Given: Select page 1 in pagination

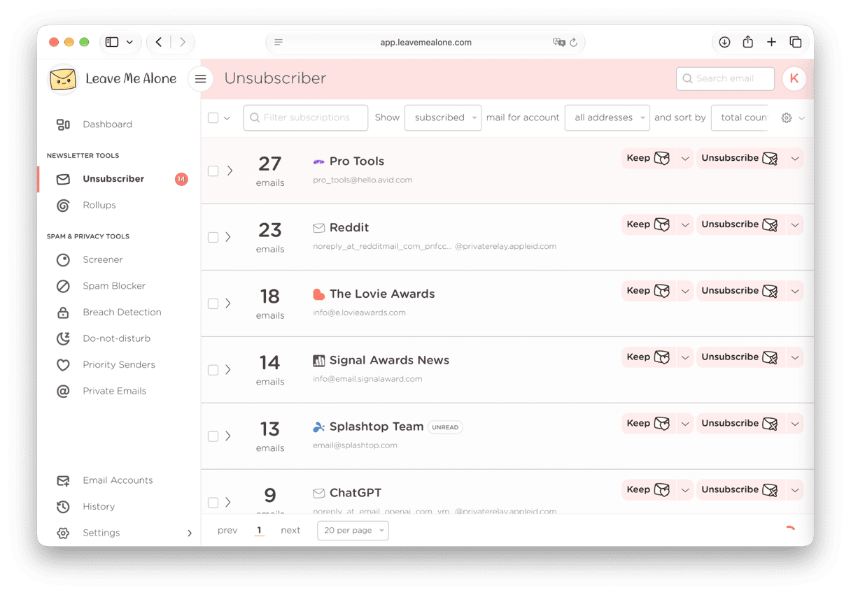Looking at the screenshot, I should pos(259,531).
